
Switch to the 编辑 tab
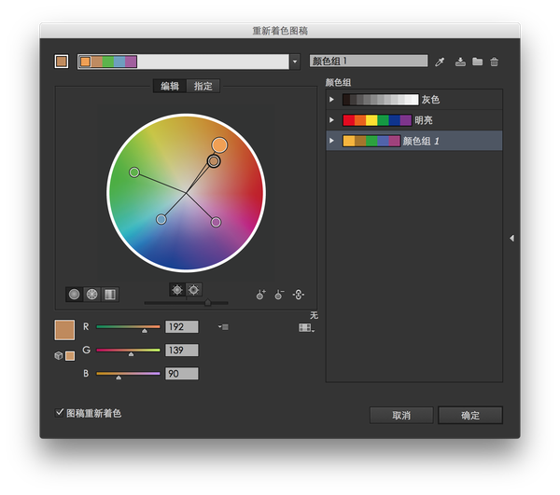(x=170, y=86)
